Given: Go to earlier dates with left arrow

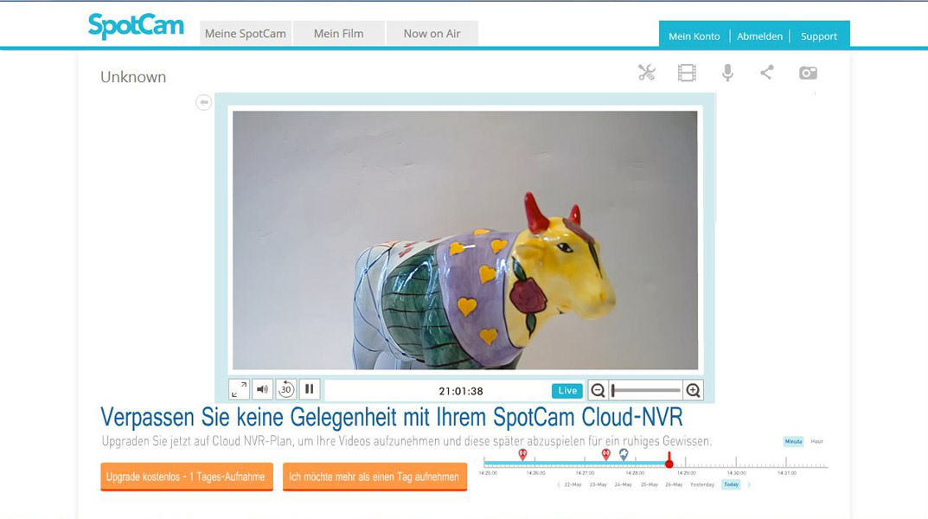Looking at the screenshot, I should pyautogui.click(x=558, y=484).
